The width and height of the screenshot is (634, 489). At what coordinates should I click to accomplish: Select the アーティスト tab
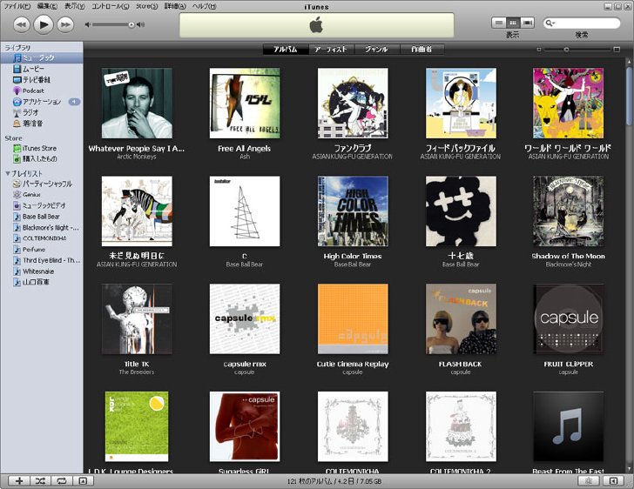(331, 50)
